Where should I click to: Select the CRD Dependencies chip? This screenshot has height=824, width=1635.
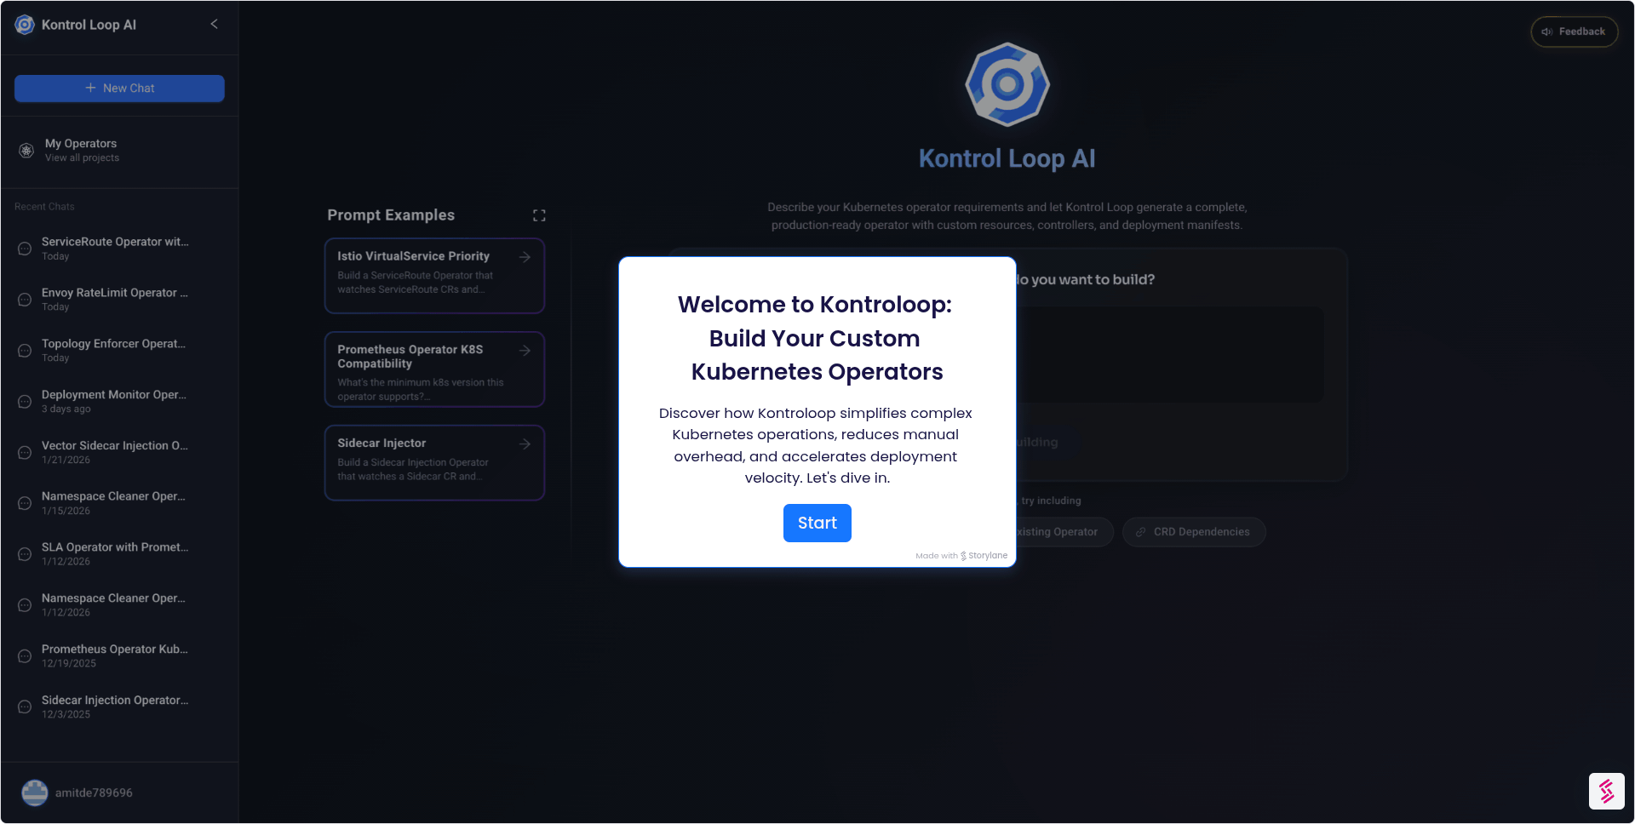tap(1193, 532)
